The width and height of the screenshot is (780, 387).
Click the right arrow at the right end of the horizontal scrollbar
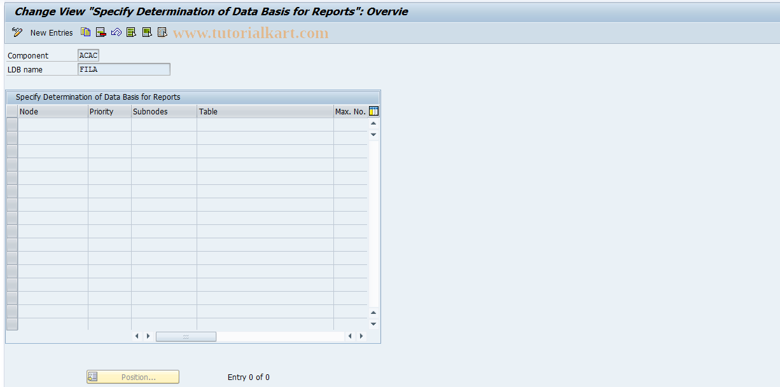(362, 336)
